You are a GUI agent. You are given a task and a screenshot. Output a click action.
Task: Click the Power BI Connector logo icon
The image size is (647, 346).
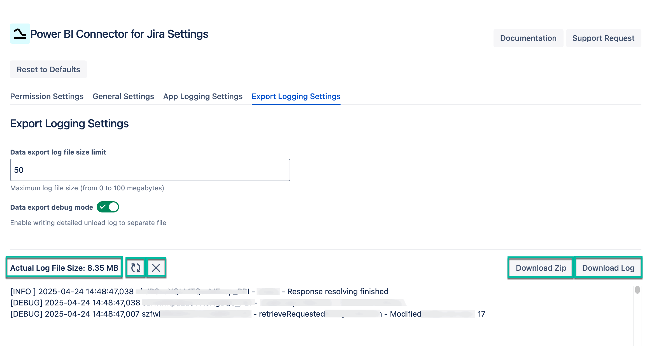(x=20, y=34)
